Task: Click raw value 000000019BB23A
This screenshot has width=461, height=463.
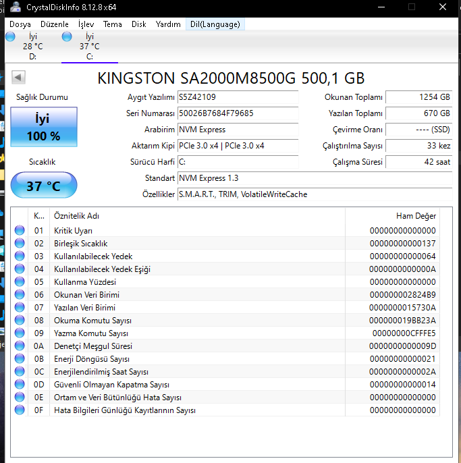Action: [402, 321]
